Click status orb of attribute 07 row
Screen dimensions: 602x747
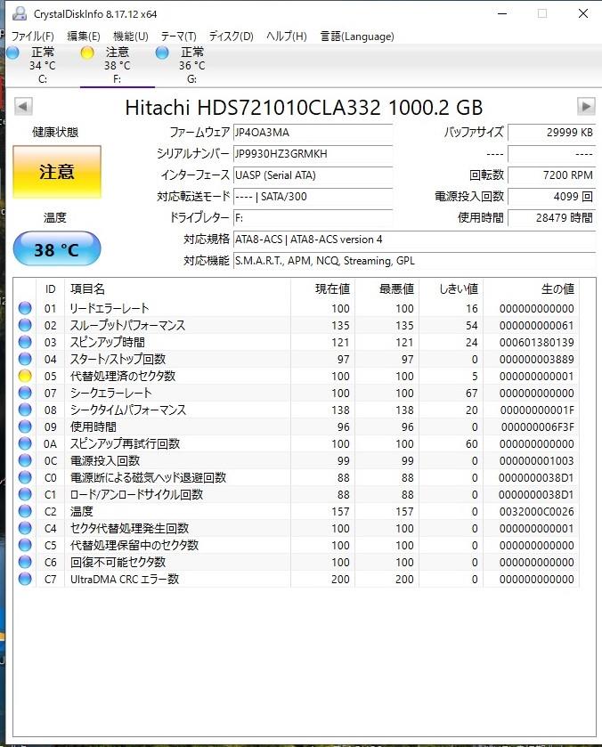[25, 393]
